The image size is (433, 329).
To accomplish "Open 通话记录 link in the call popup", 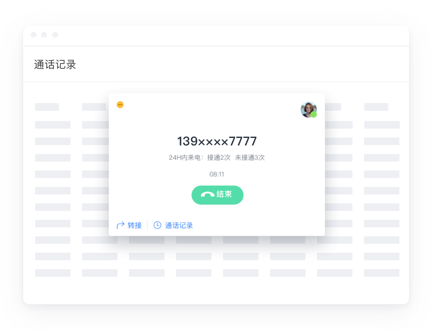I will point(179,225).
